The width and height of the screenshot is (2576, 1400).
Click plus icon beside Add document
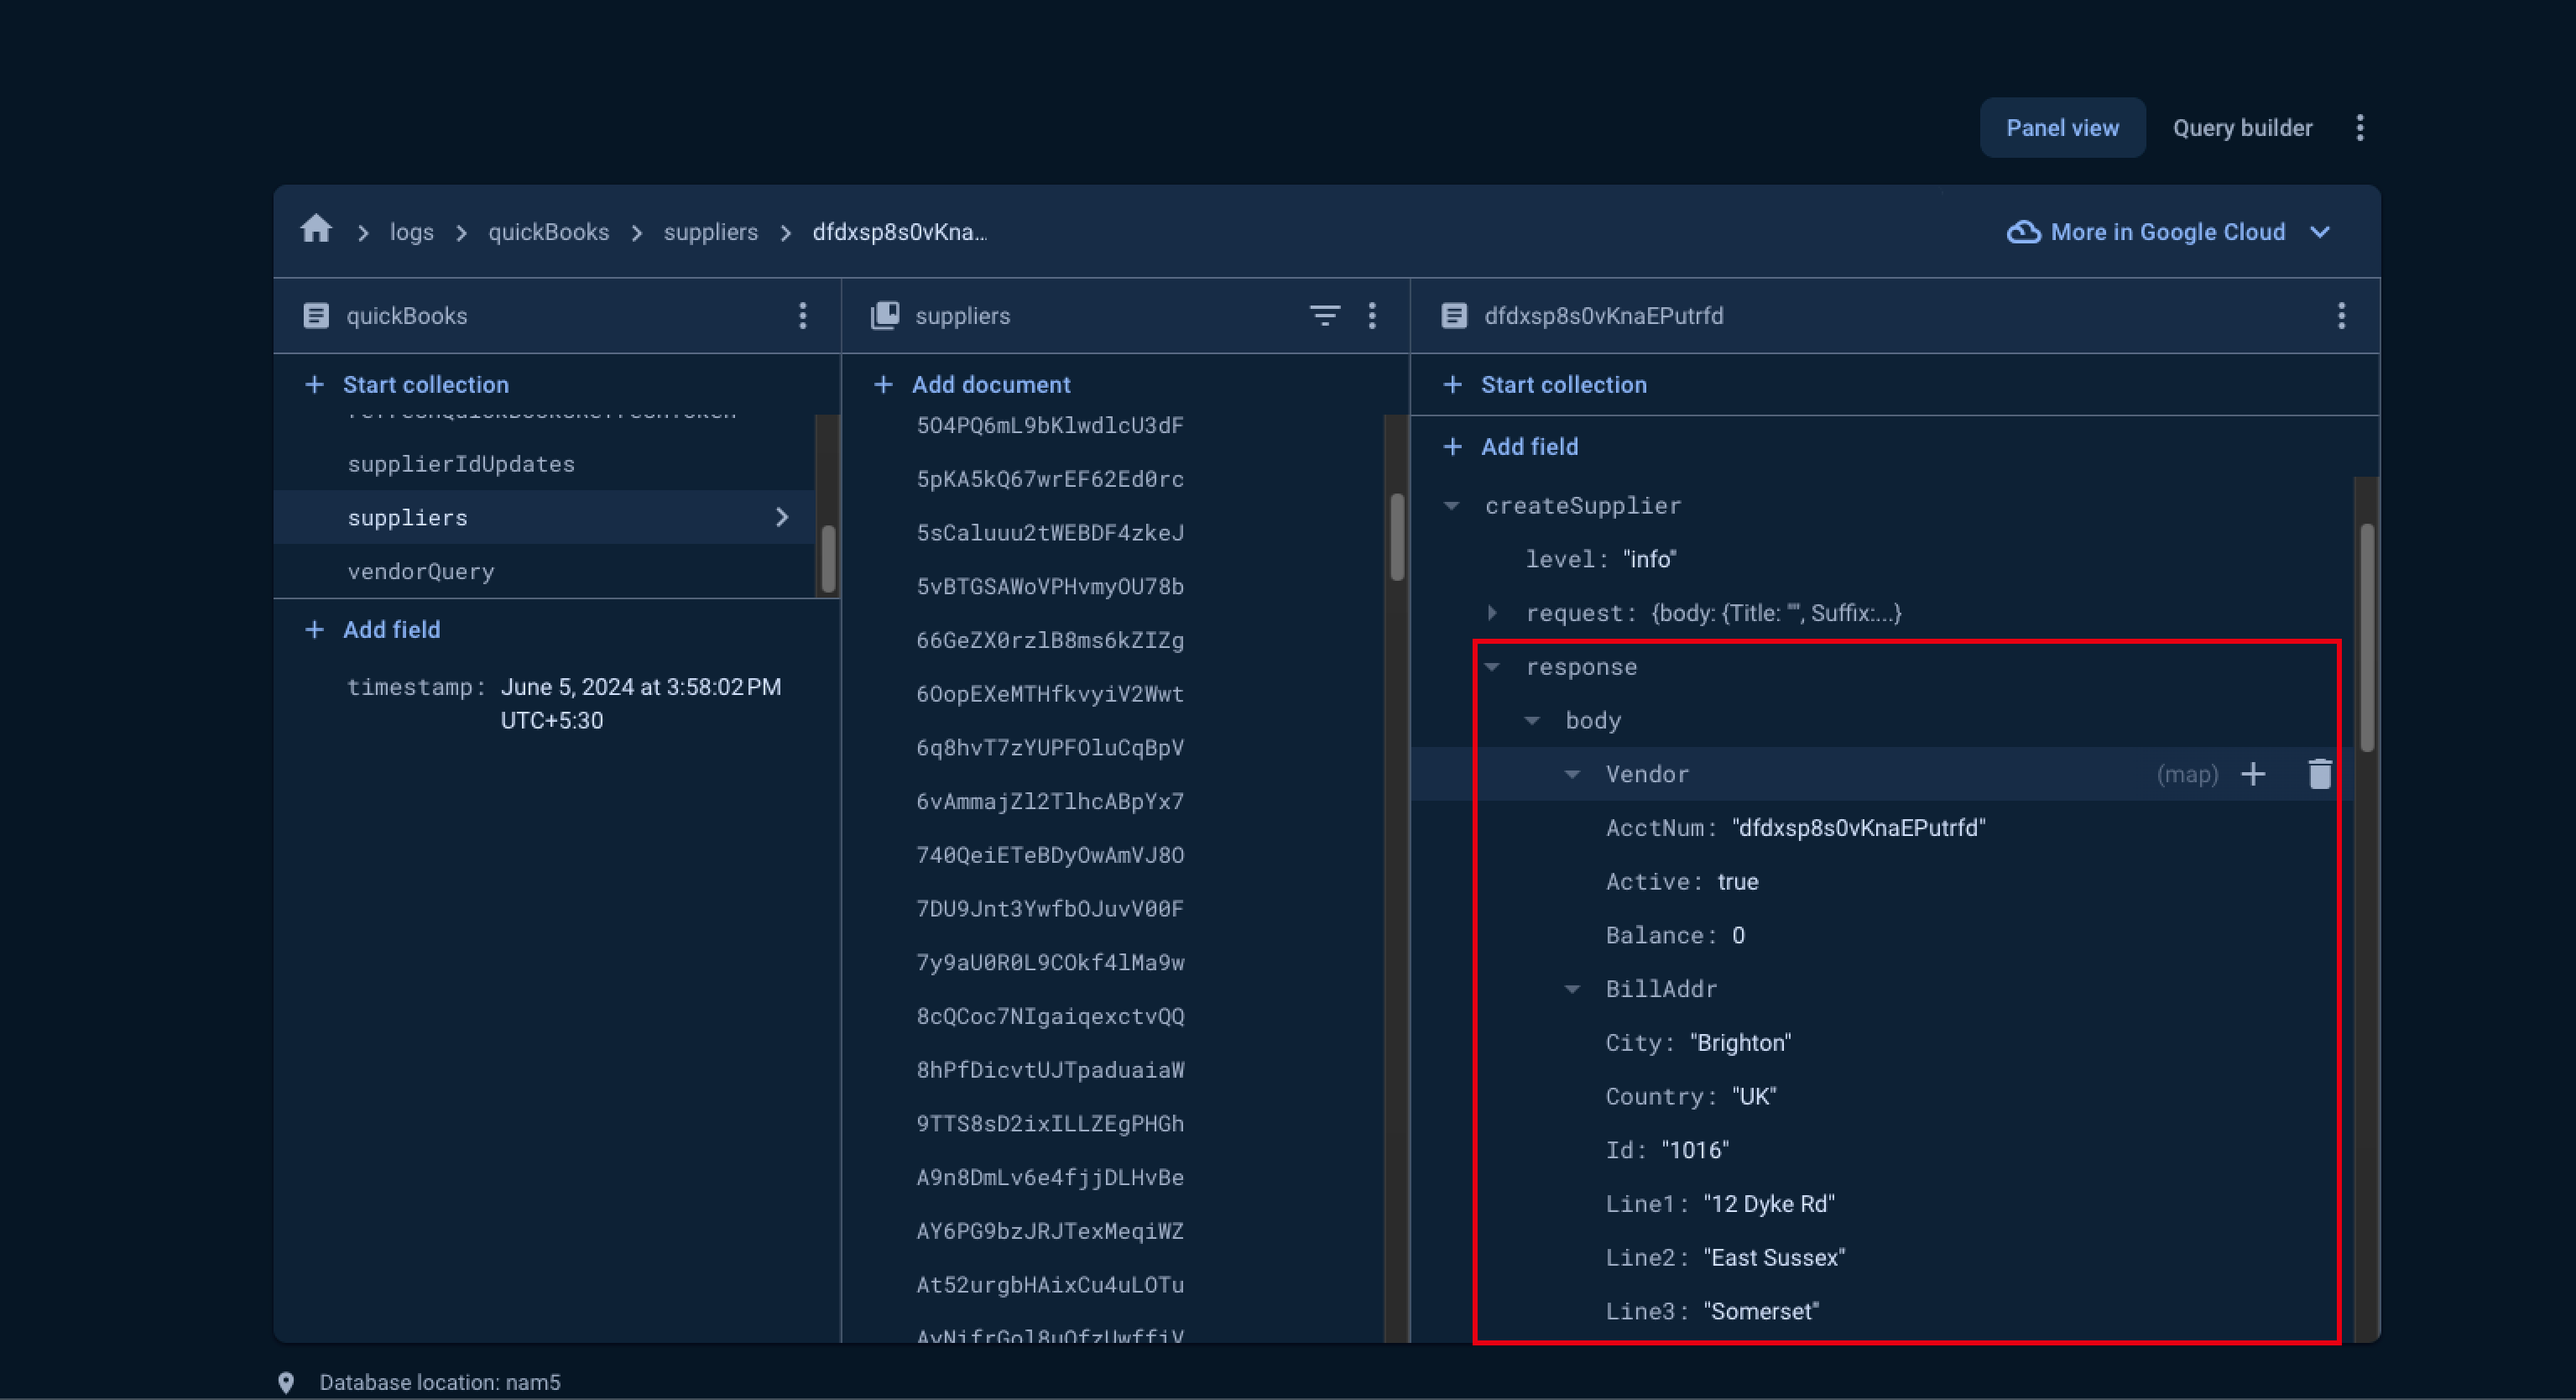point(883,385)
